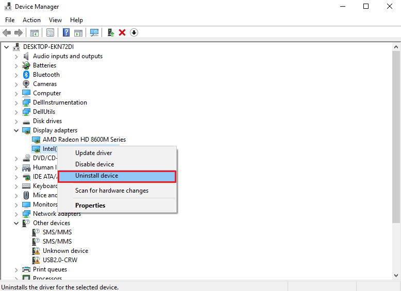Image resolution: width=401 pixels, height=291 pixels.
Task: Choose Scan for hardware changes menu entry
Action: coord(118,191)
